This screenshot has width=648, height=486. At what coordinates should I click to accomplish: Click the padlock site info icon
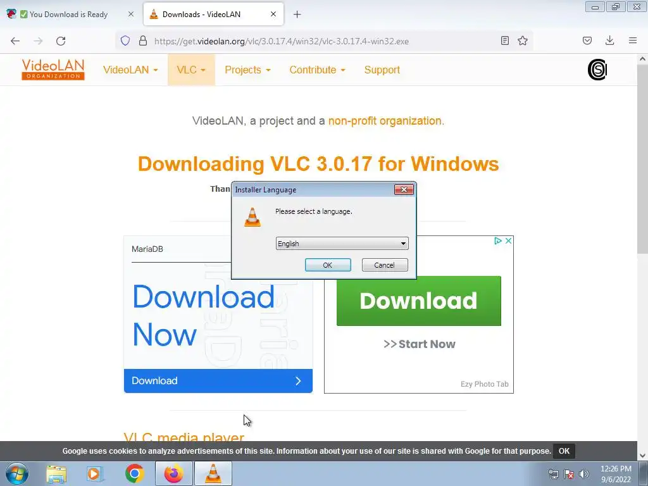tap(143, 41)
